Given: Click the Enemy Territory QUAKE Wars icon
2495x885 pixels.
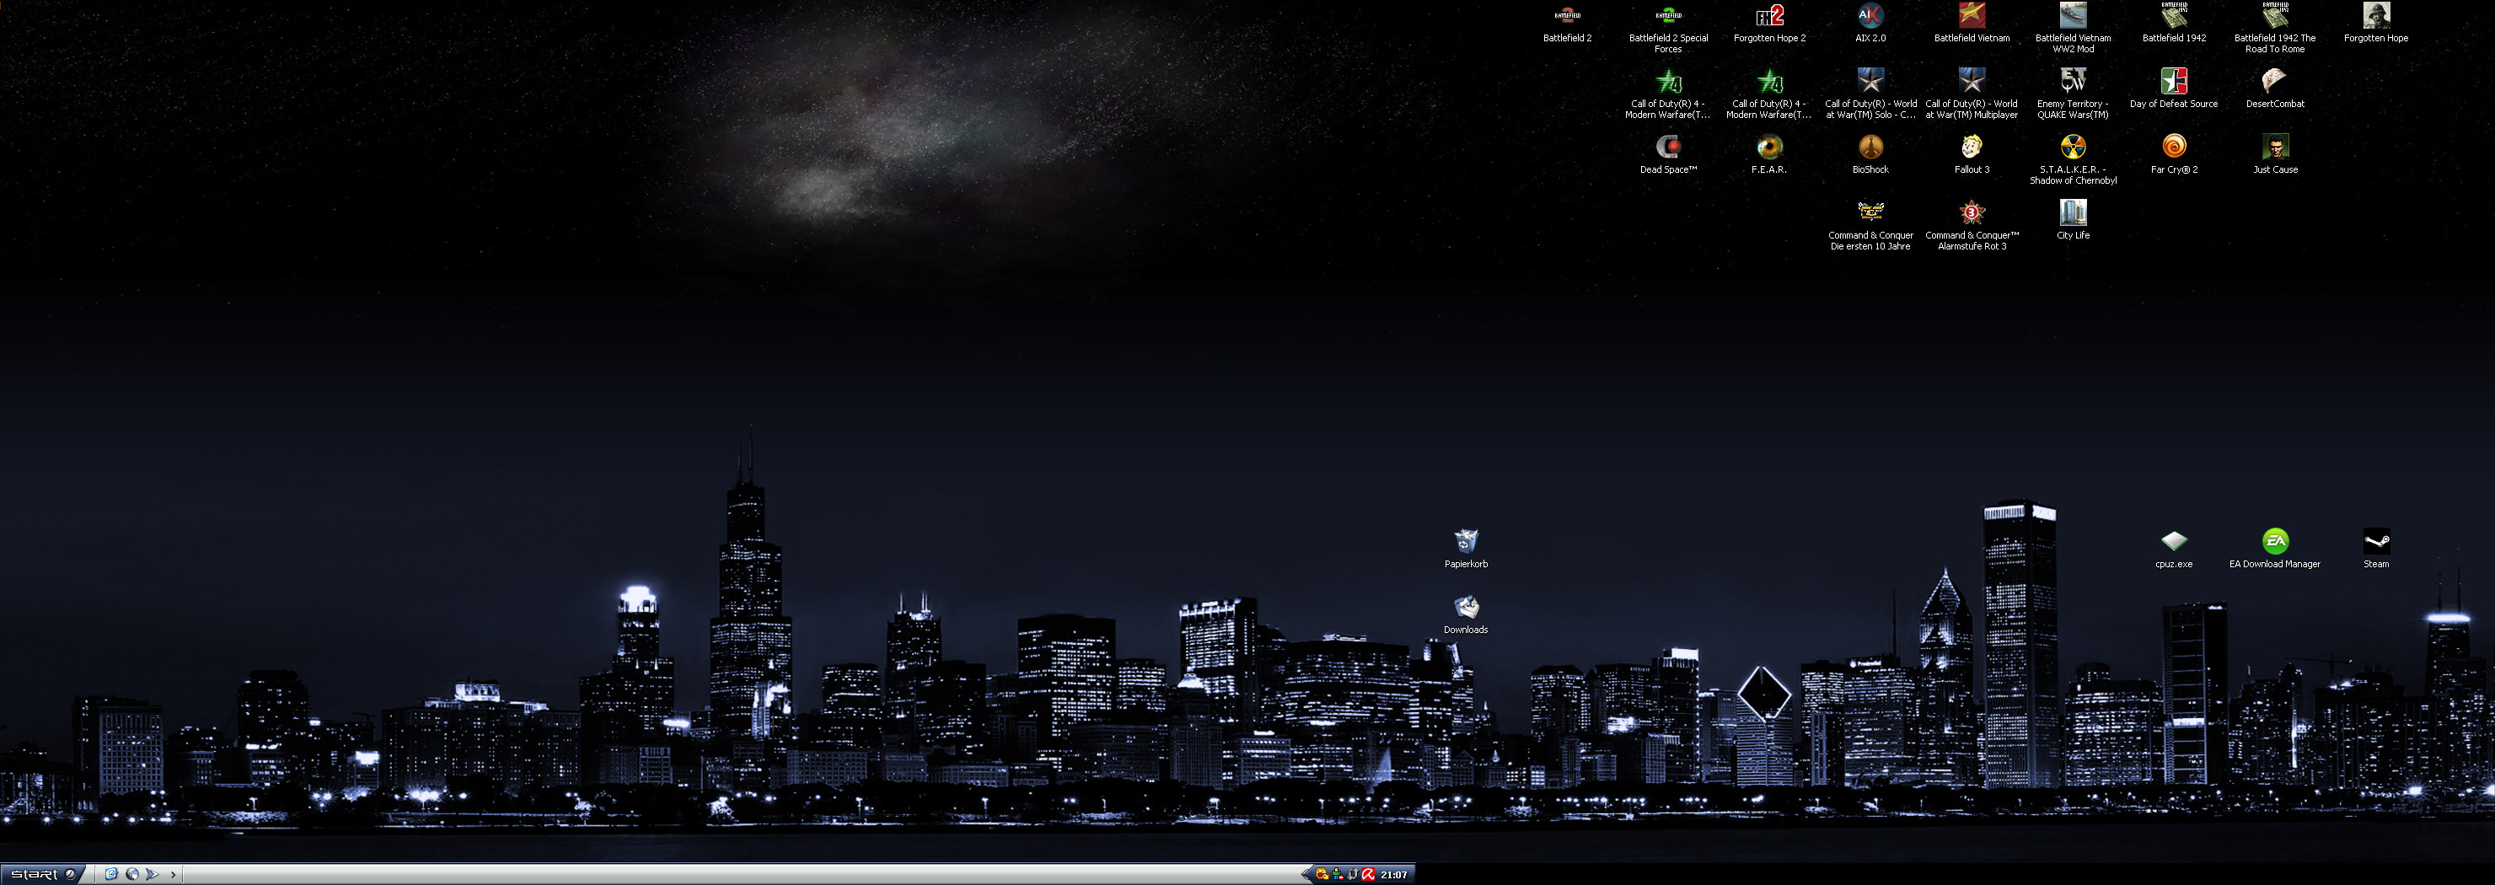Looking at the screenshot, I should pos(2072,81).
